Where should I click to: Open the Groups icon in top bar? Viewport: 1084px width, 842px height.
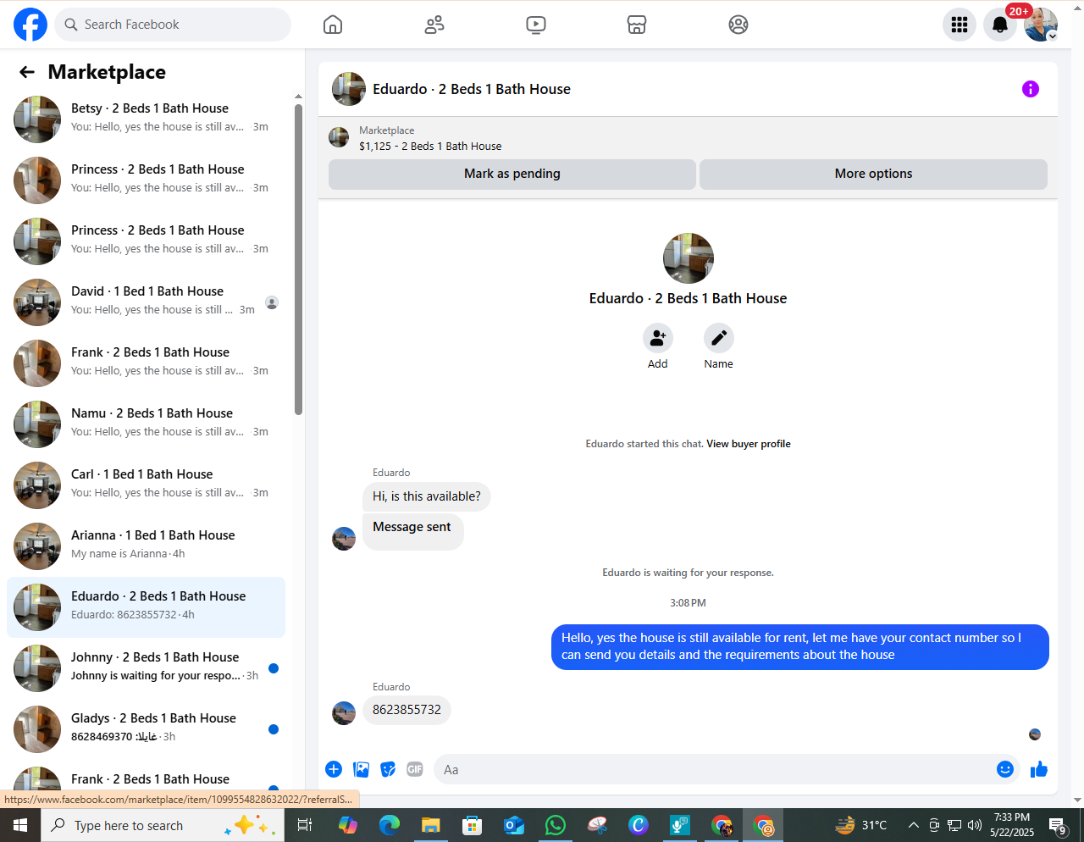point(738,25)
